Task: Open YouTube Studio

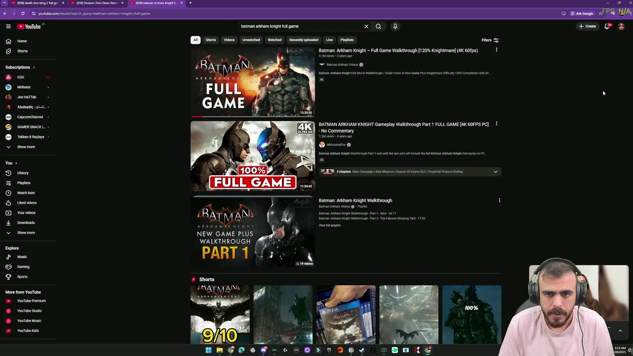Action: point(28,311)
